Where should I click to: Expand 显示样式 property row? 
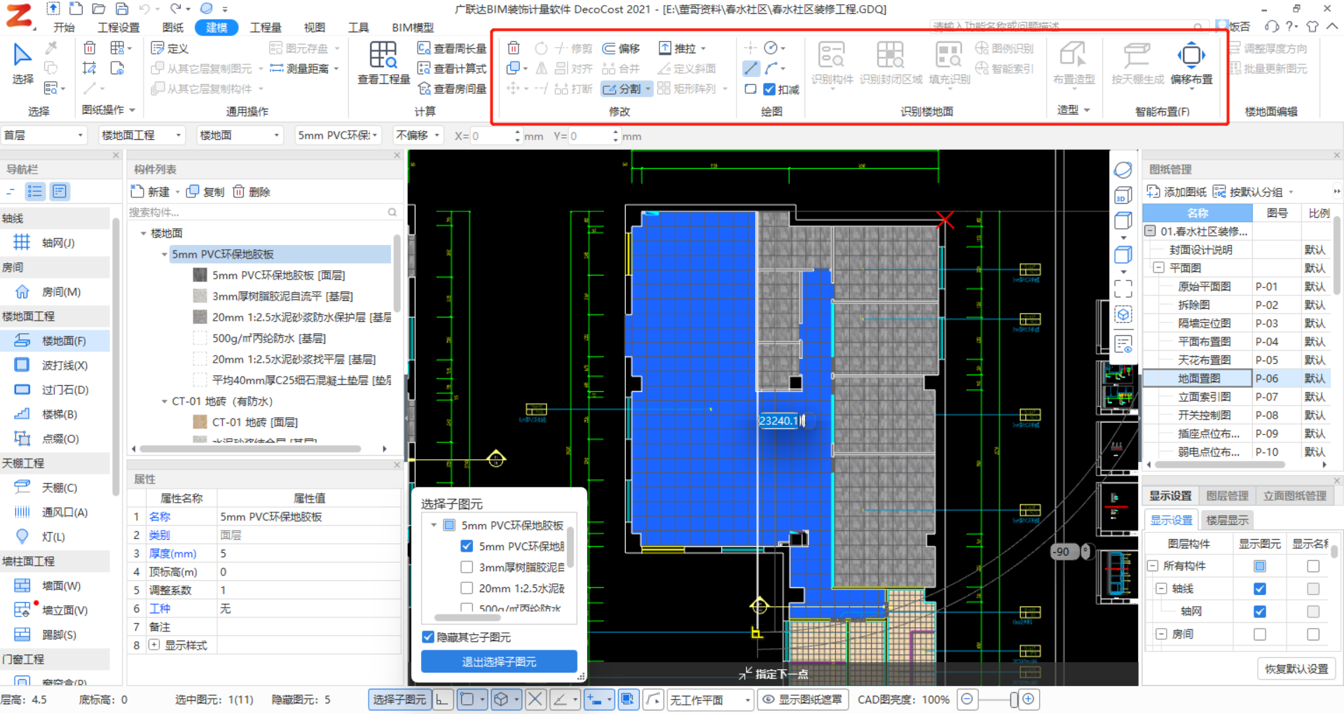[154, 645]
